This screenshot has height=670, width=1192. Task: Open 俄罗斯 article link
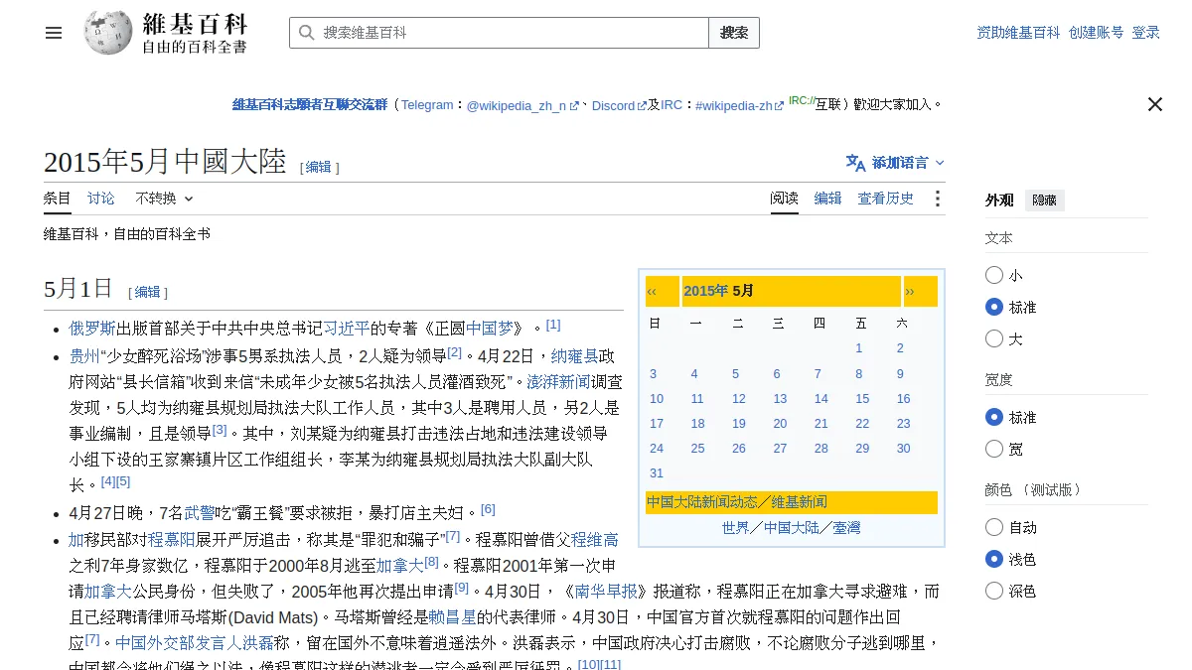[92, 329]
